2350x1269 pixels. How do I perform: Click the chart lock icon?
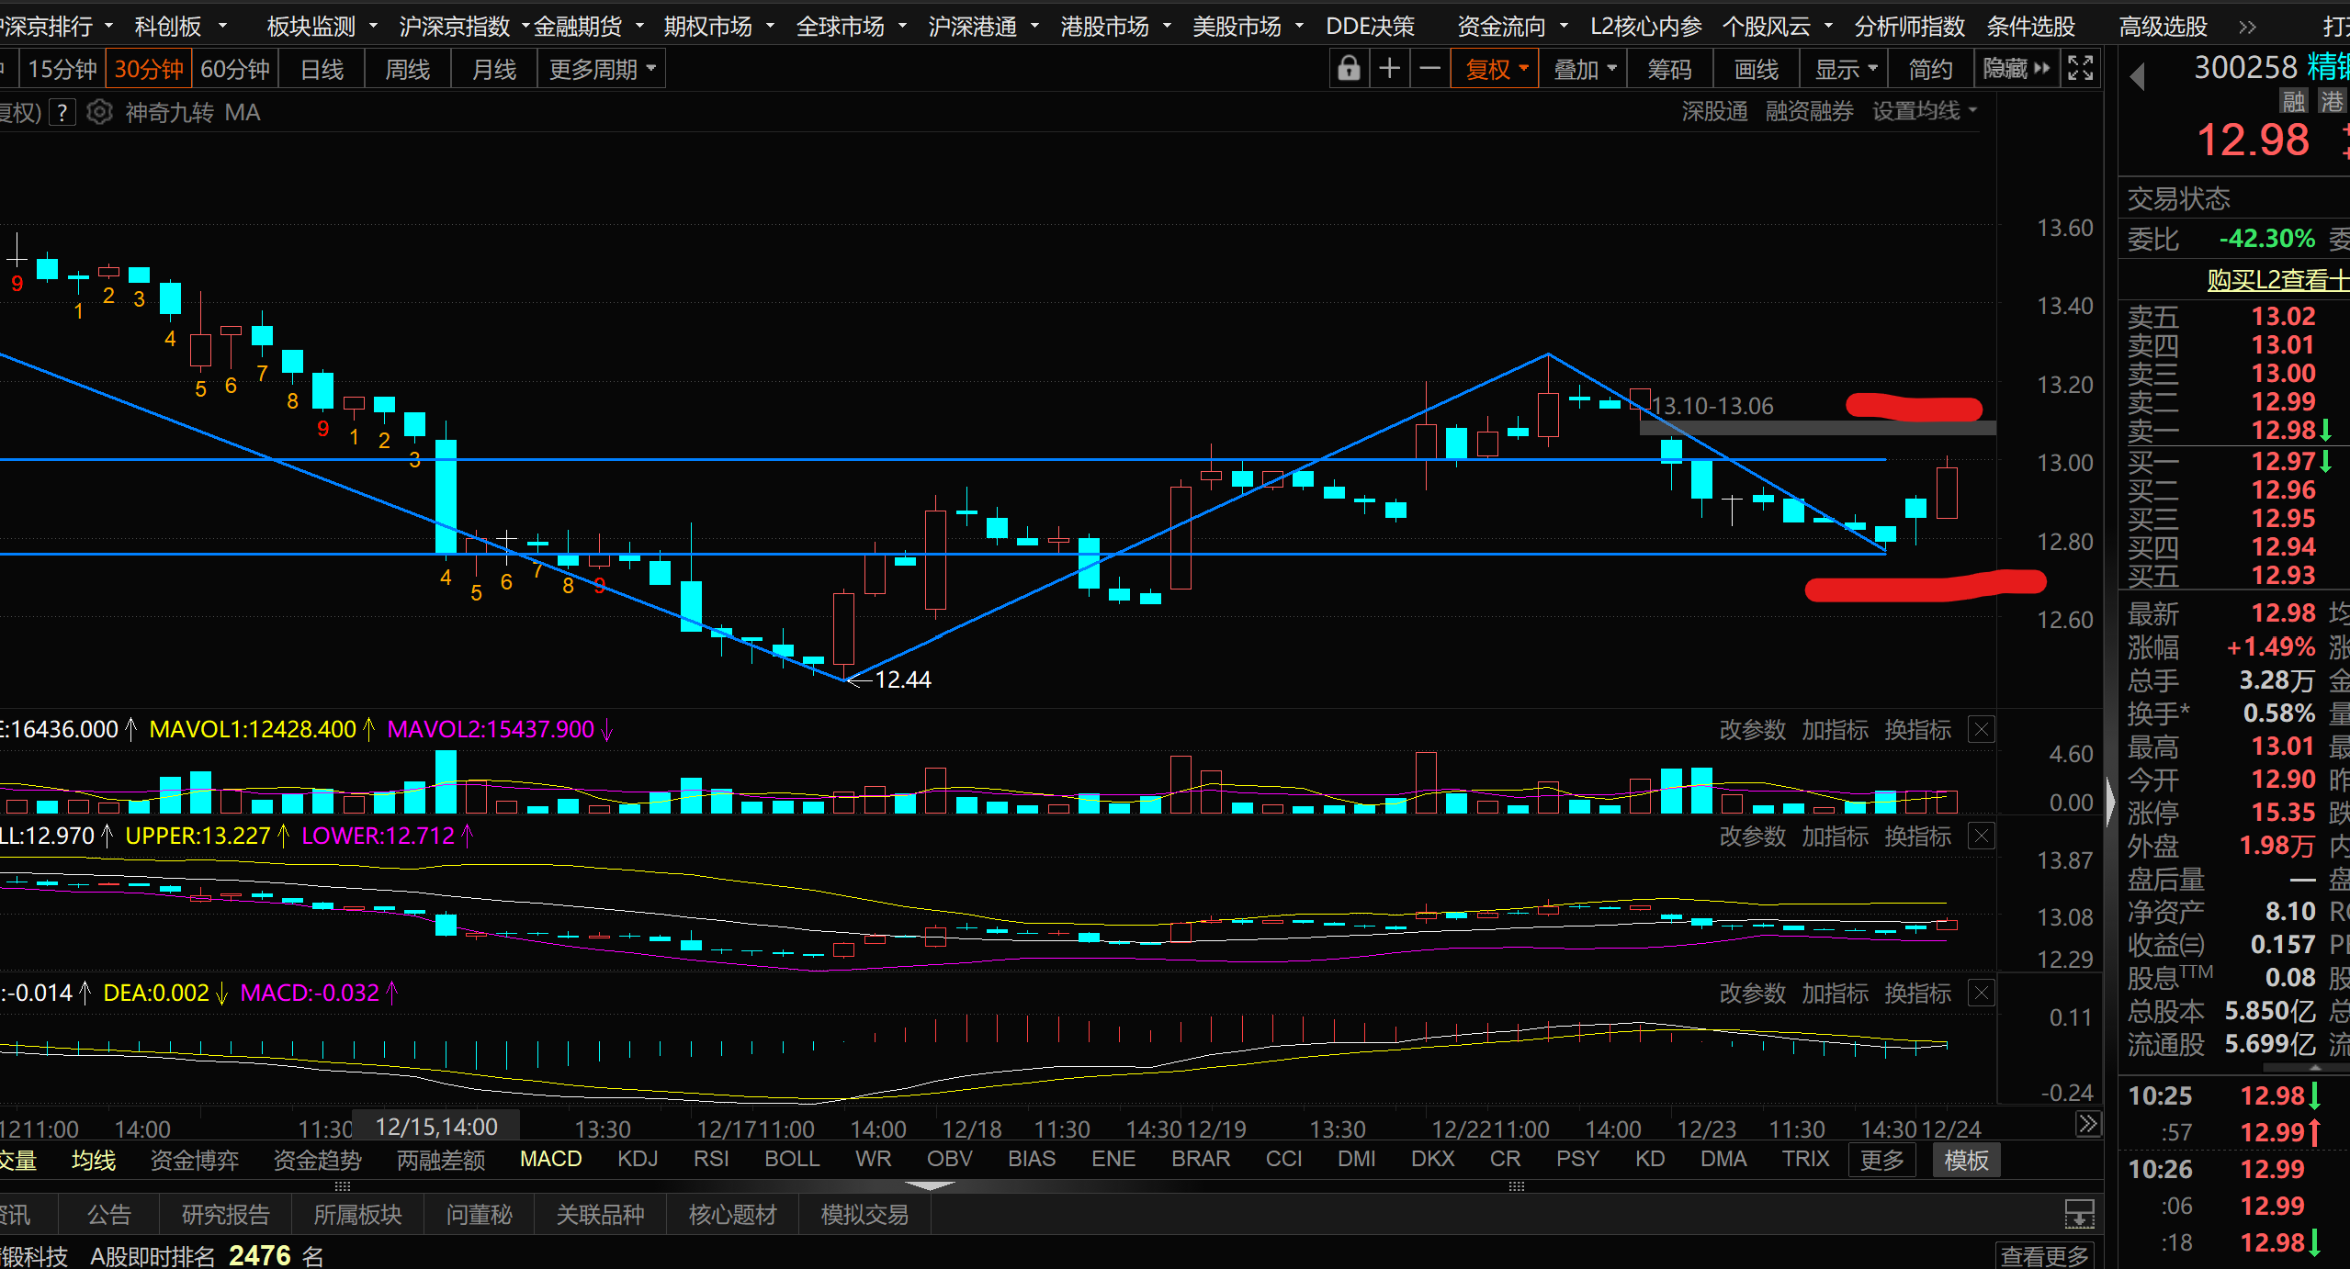click(x=1348, y=69)
